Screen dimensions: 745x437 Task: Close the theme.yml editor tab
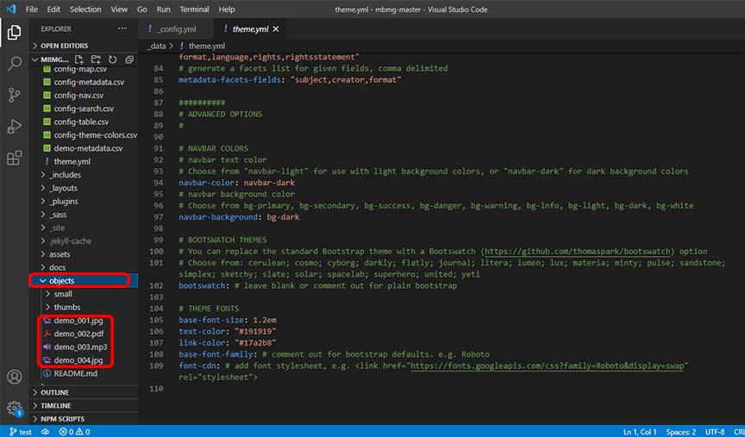coord(276,29)
